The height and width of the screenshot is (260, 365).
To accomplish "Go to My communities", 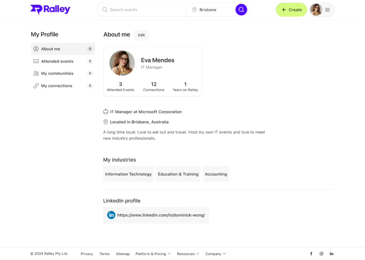I will coord(57,73).
